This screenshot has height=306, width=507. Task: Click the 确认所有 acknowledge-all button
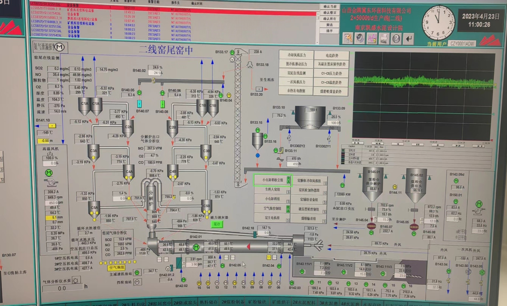[330, 19]
